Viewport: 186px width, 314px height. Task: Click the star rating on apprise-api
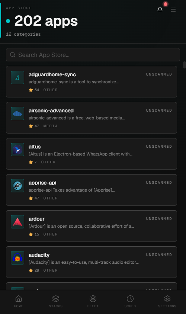click(34, 198)
